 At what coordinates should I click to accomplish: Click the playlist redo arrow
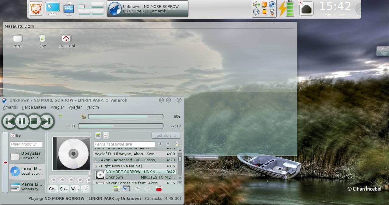click(x=147, y=189)
